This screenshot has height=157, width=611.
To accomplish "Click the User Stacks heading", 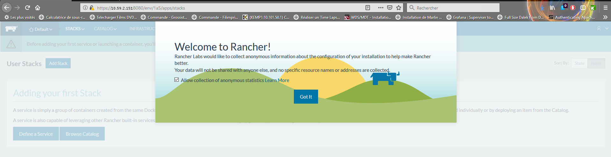I will [24, 64].
